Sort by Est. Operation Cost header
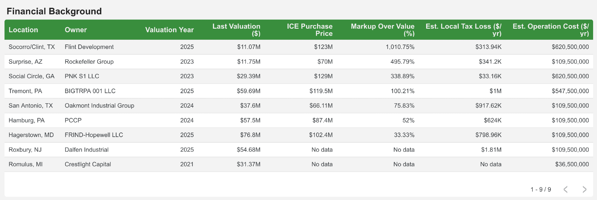This screenshot has height=200, width=597. (550, 30)
